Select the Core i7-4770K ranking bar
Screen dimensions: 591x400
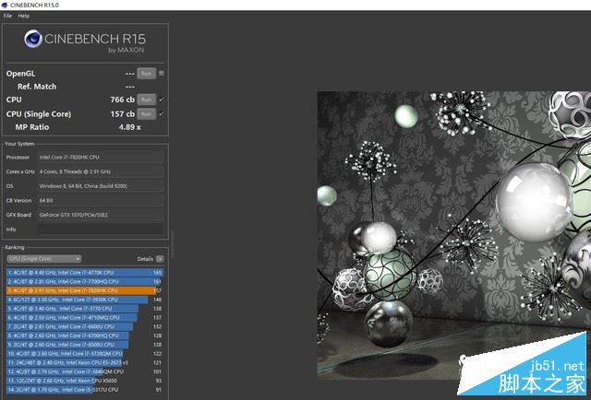[x=85, y=273]
